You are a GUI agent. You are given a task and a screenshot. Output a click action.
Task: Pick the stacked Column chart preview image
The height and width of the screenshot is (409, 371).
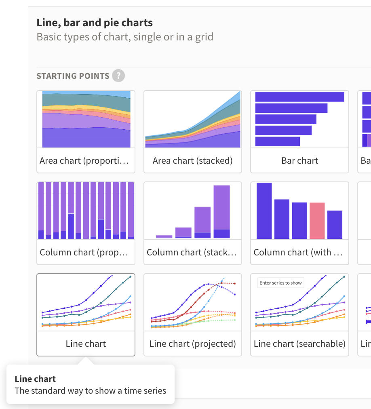click(193, 211)
